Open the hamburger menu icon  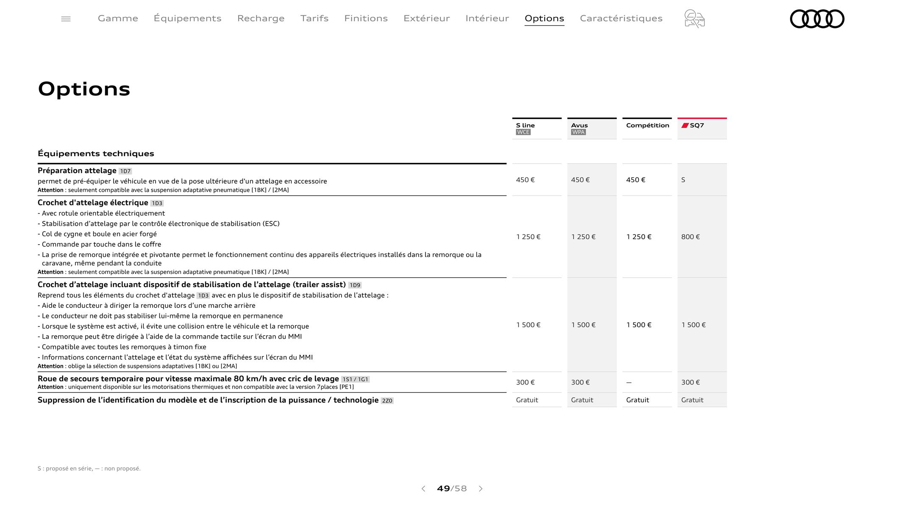[x=66, y=19]
